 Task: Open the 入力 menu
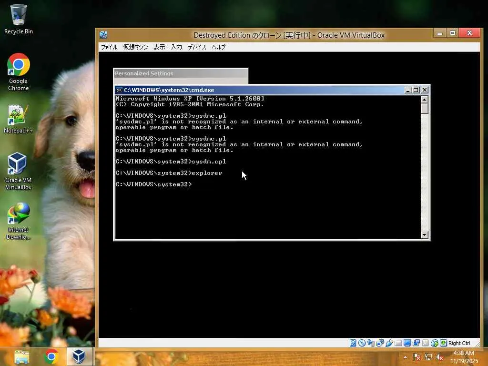coord(176,47)
